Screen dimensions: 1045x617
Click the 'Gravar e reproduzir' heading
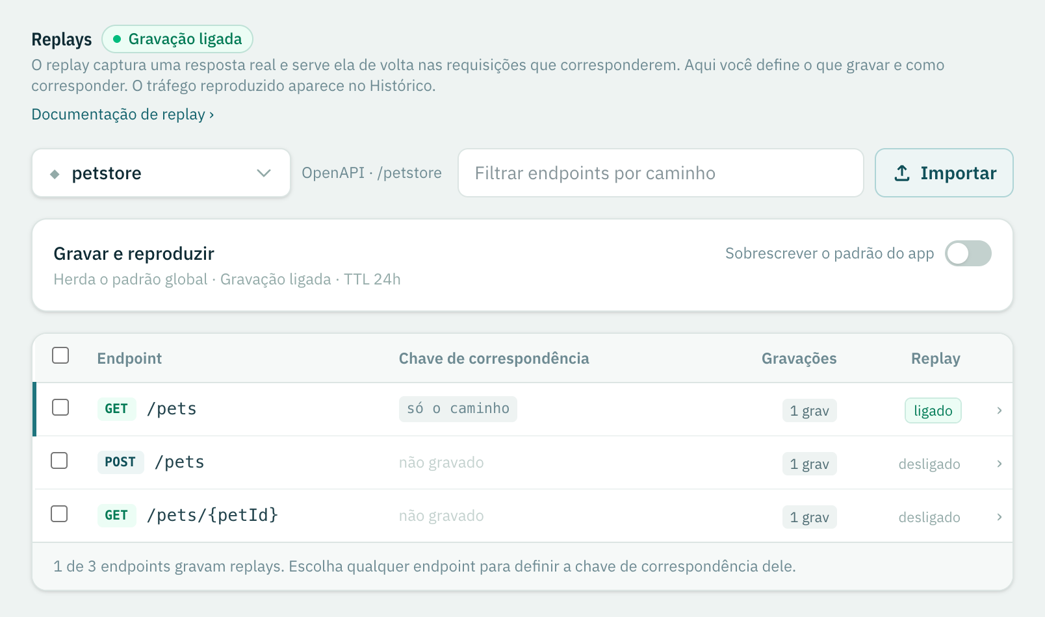[134, 253]
